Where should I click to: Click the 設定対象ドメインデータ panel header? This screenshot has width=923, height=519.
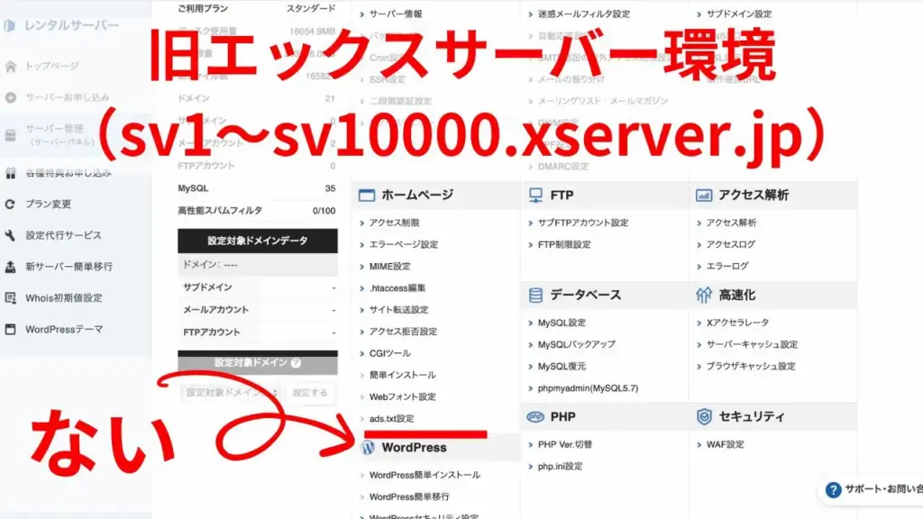[x=257, y=241]
